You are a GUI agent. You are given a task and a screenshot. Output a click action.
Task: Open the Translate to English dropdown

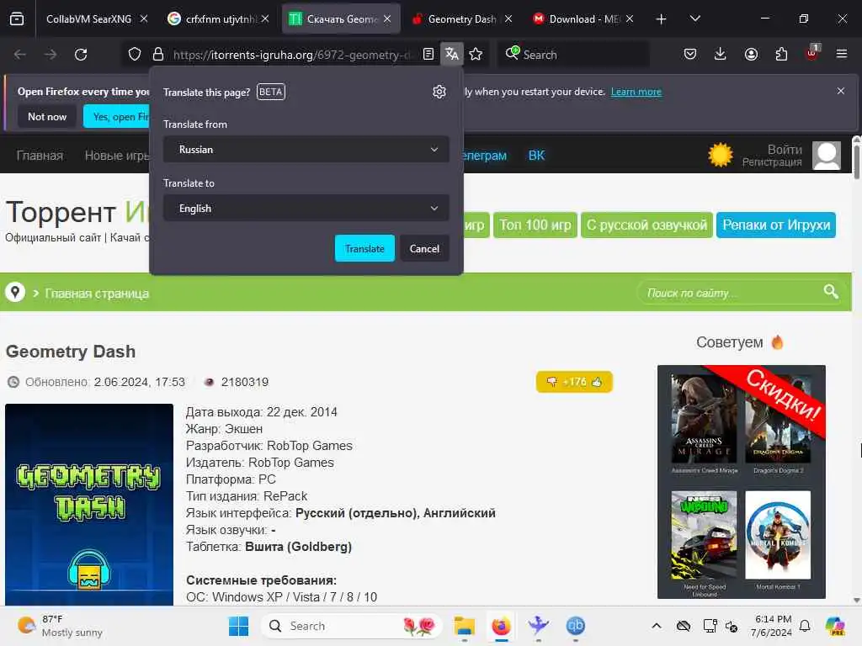[x=306, y=209]
